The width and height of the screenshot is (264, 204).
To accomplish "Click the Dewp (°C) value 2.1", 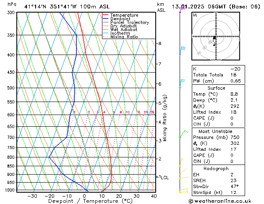I will [234, 100].
